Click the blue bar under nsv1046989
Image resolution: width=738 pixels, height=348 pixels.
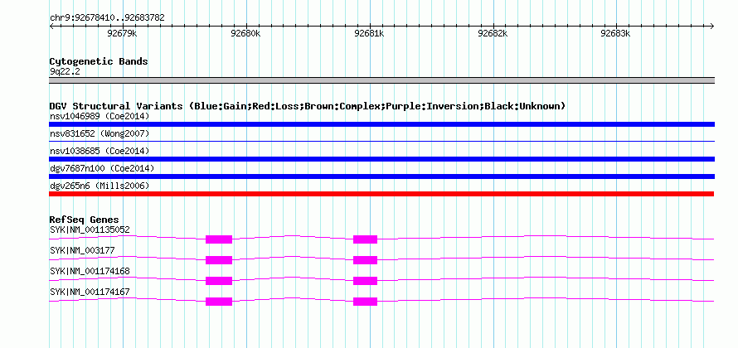[x=381, y=124]
